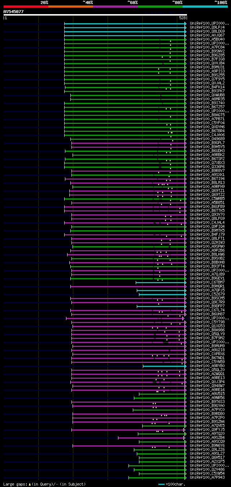
Task: Select hit label UniRef100_B9S255
Action: click(207, 75)
